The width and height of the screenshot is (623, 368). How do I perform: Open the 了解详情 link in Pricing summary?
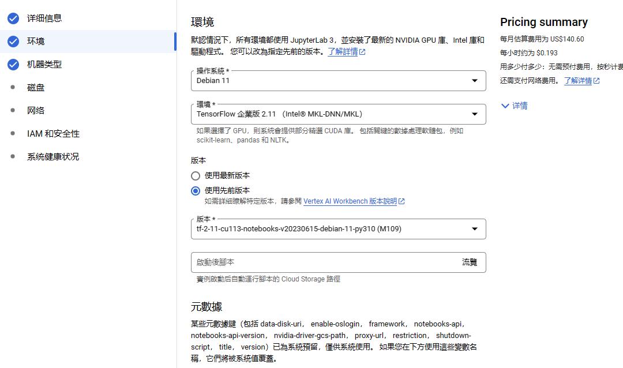[x=577, y=81]
